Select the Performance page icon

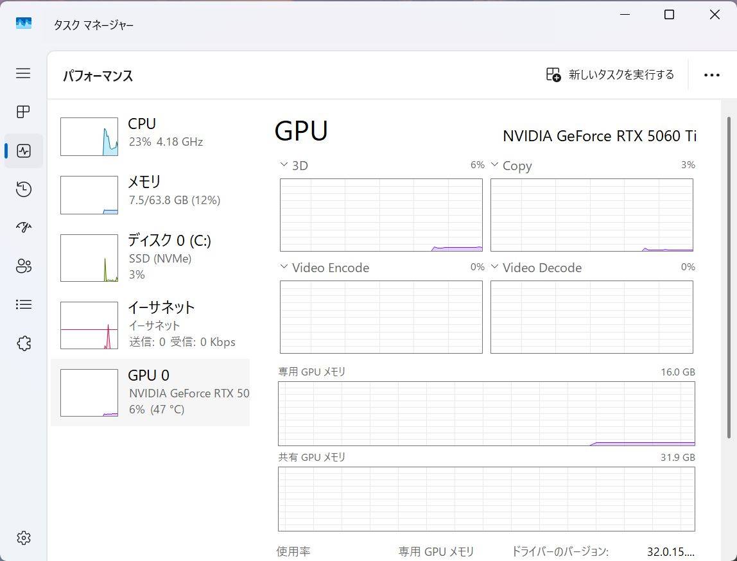24,151
